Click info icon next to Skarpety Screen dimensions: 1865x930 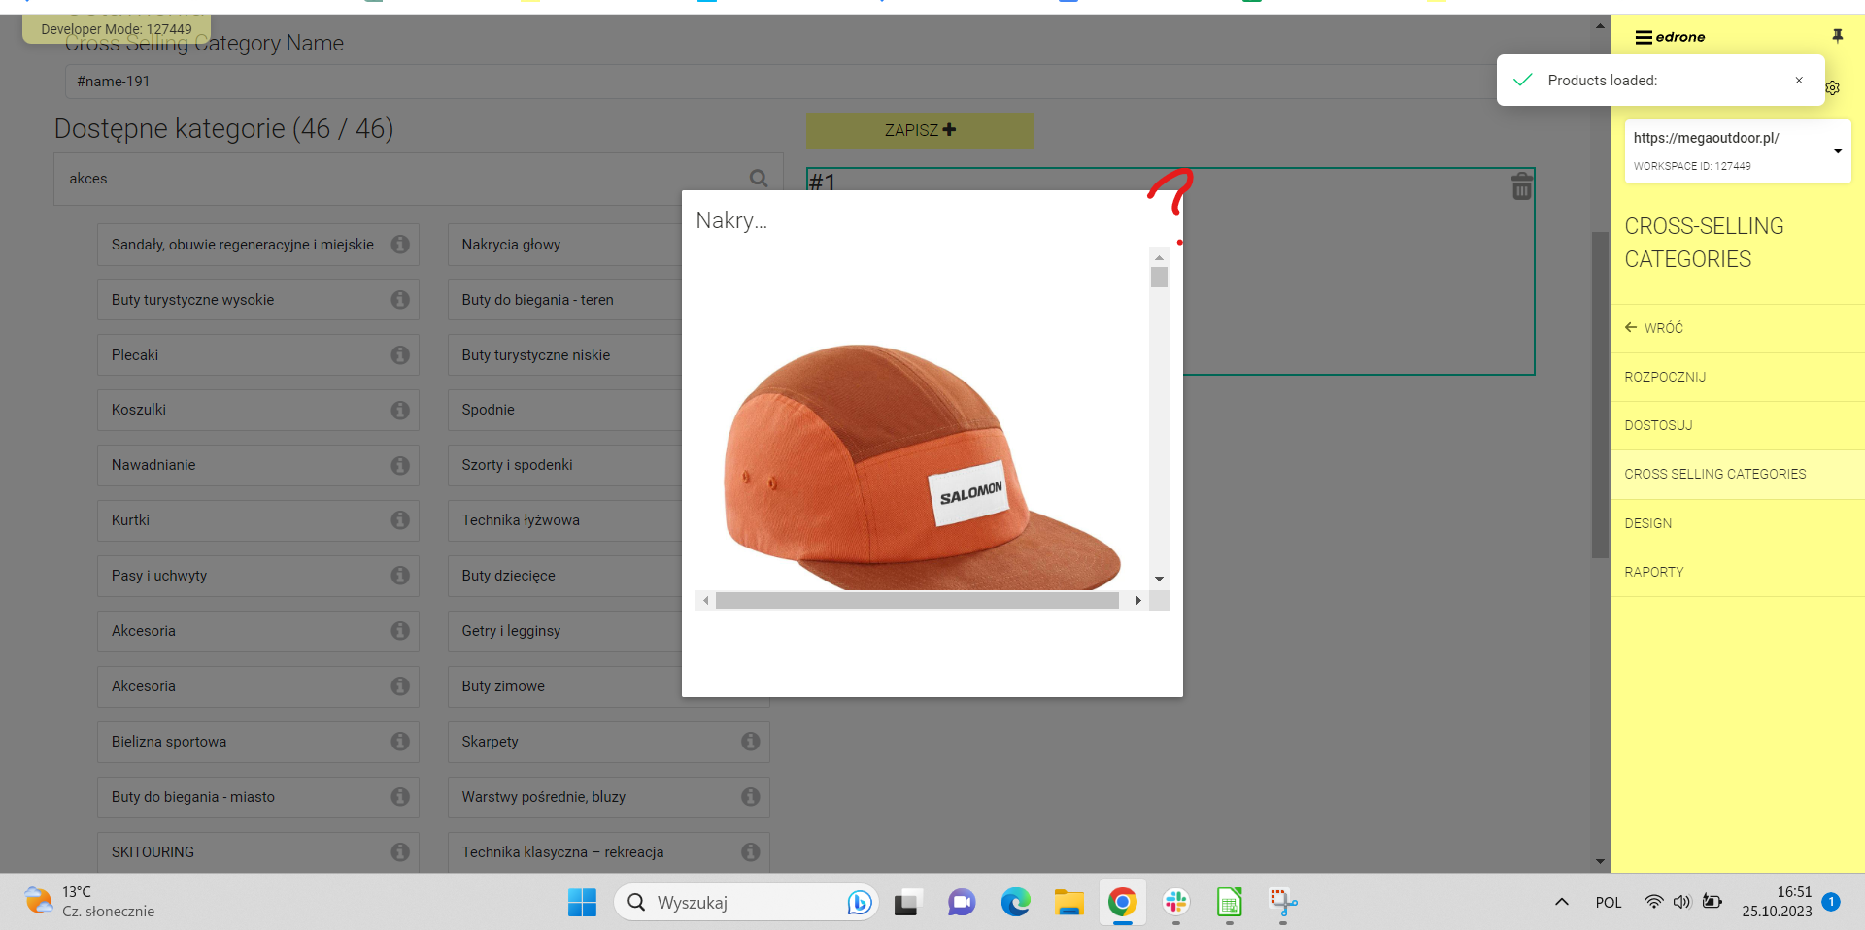[751, 742]
